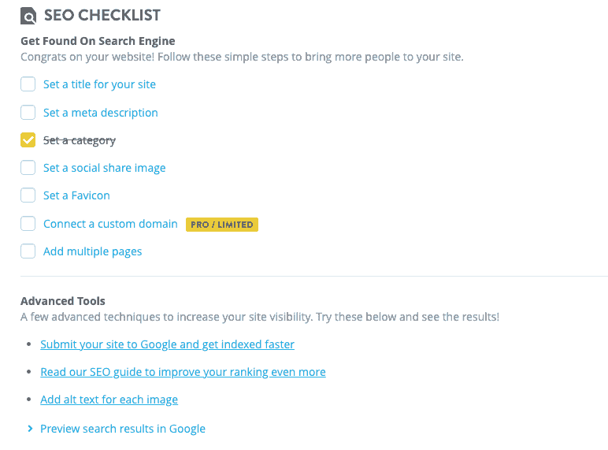Open the 'Connect a custom domain' link
This screenshot has height=450, width=608.
coord(110,224)
